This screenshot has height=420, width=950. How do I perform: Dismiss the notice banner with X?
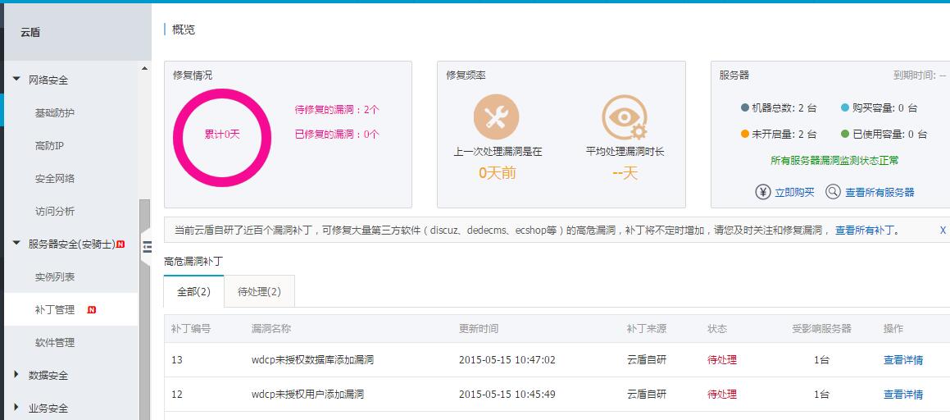coord(943,231)
